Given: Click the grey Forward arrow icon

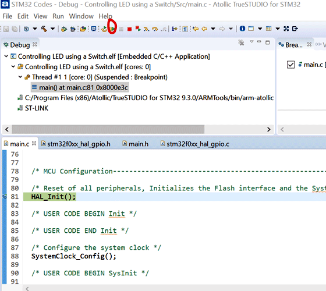Looking at the screenshot, I should pos(222,29).
